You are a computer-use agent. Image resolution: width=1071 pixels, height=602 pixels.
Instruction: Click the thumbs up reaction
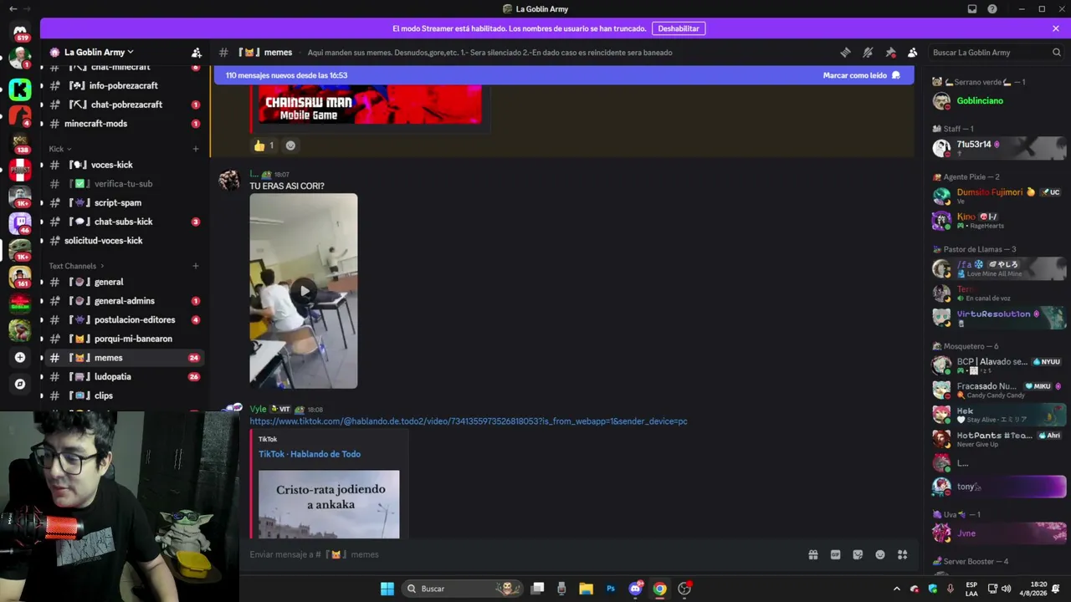coord(264,145)
